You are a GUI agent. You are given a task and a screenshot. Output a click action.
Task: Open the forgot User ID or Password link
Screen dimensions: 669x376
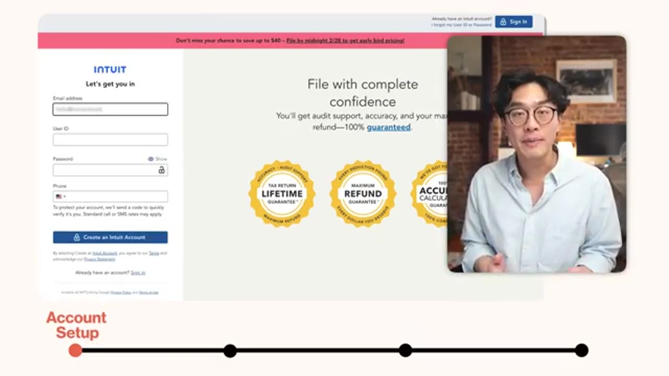click(x=462, y=25)
